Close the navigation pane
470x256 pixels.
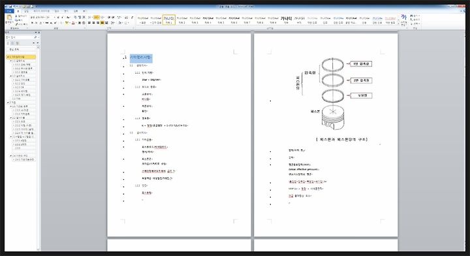tap(39, 33)
